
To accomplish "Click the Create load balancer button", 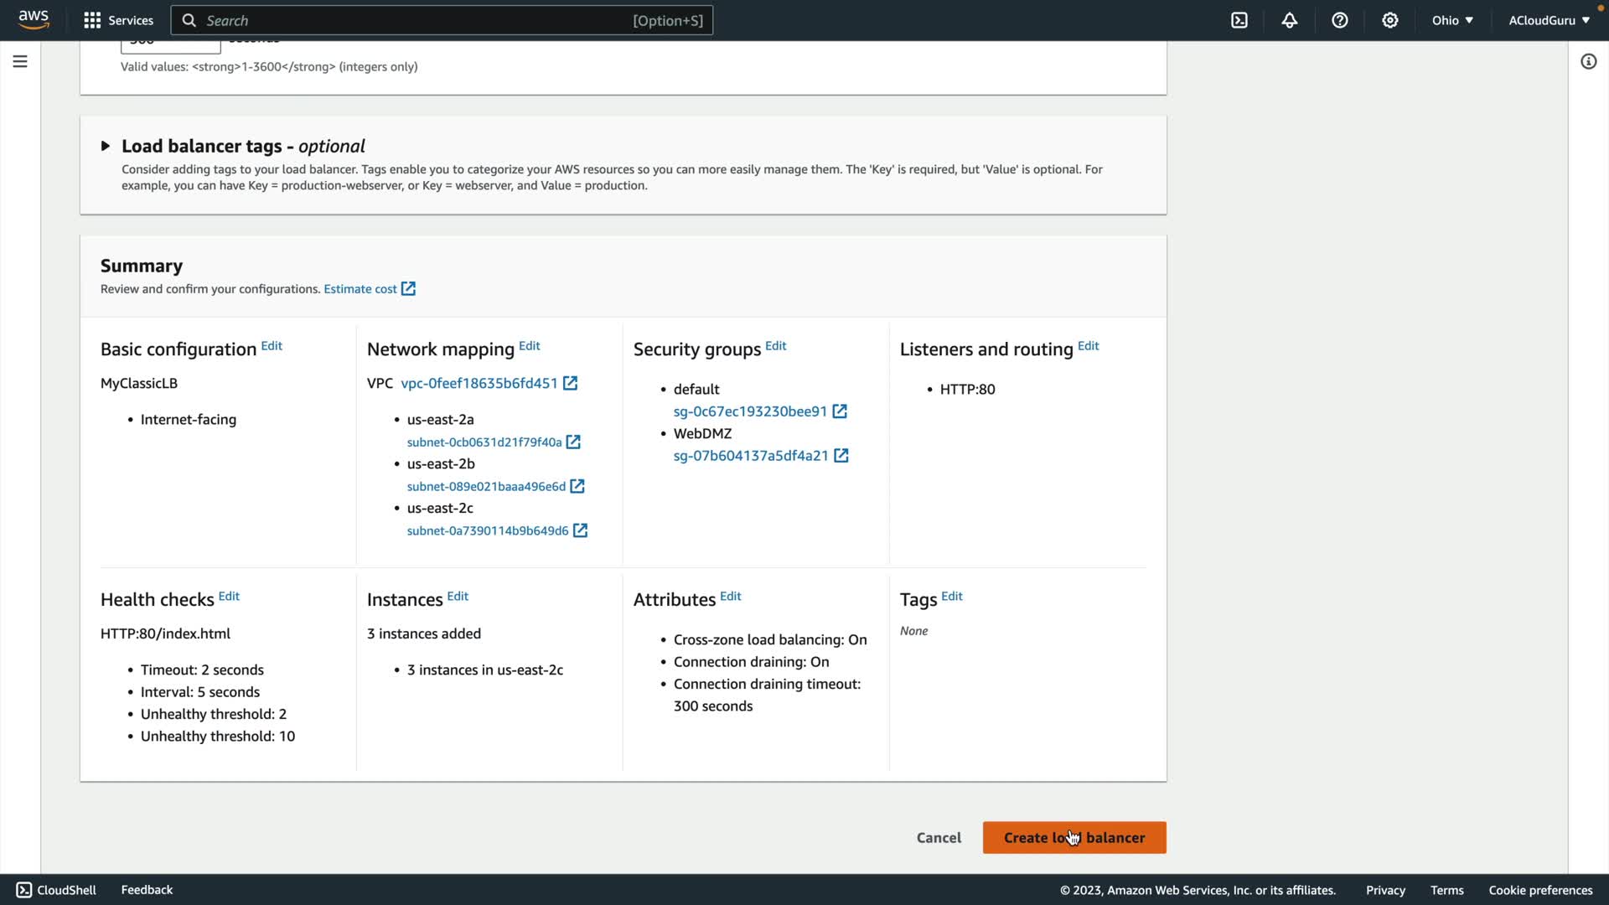I will coord(1074,837).
